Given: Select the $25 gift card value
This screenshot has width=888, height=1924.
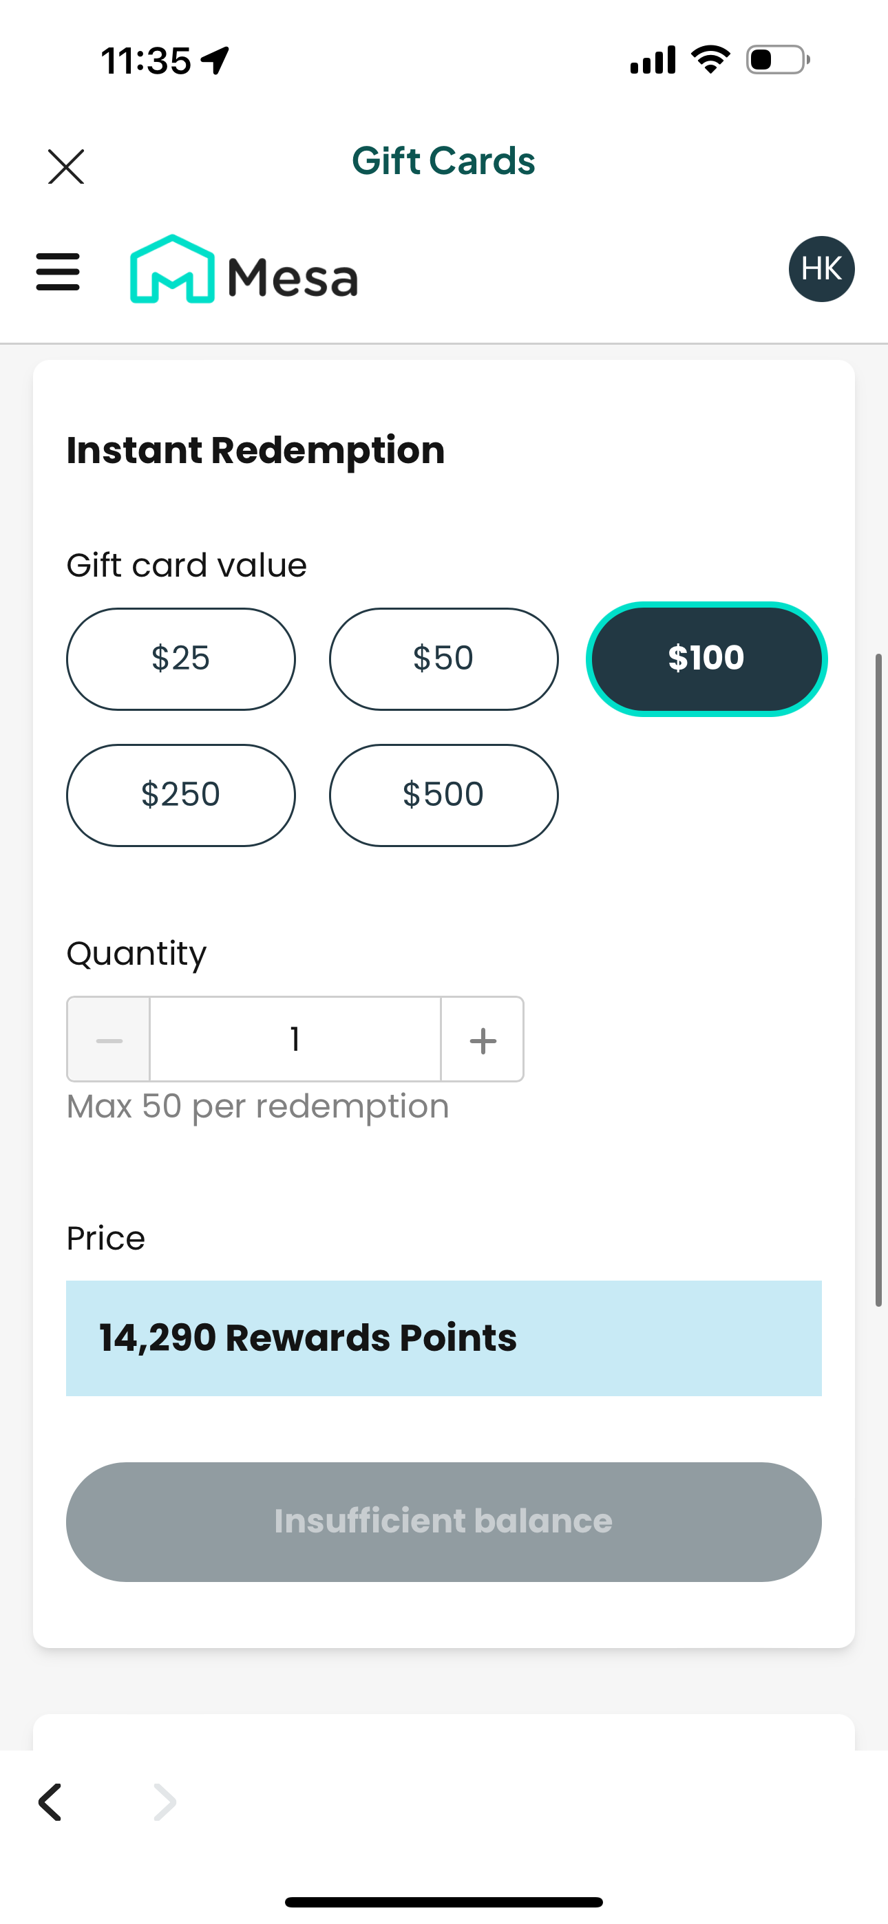Looking at the screenshot, I should point(181,659).
